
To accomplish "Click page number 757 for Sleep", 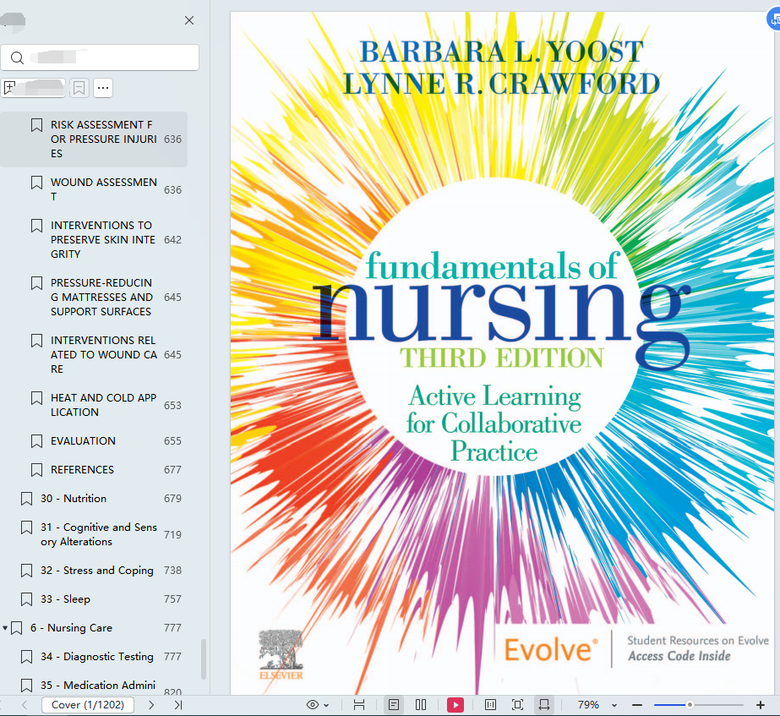I will [172, 599].
